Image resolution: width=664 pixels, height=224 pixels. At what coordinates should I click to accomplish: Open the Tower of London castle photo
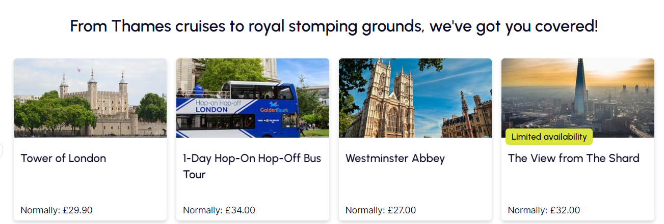(90, 98)
